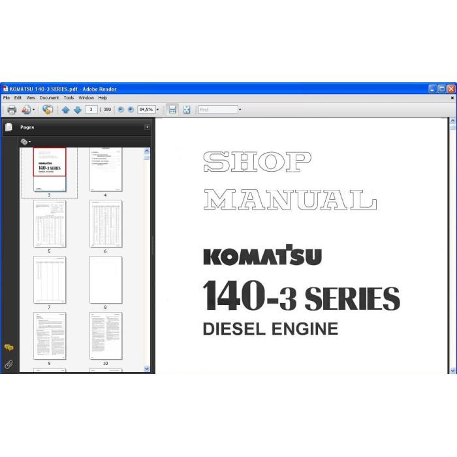
Task: Open the Window menu
Action: click(x=86, y=98)
